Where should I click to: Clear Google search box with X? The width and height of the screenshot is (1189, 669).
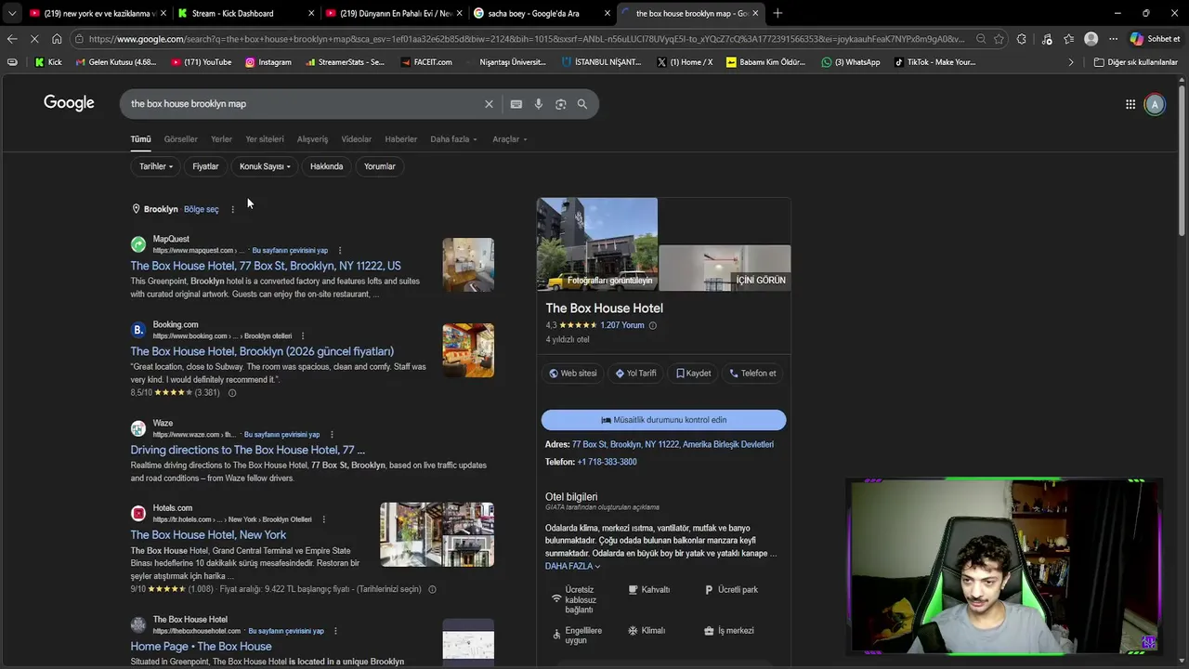[x=489, y=104]
